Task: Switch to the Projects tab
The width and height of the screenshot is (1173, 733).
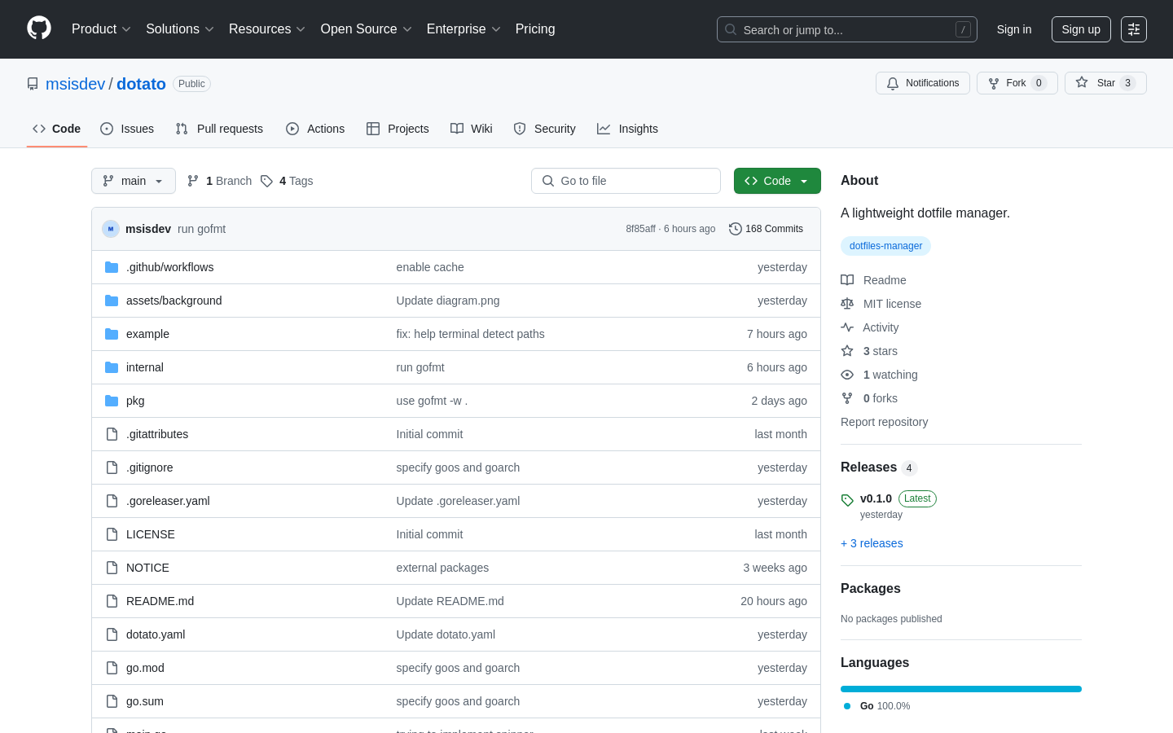Action: tap(398, 129)
